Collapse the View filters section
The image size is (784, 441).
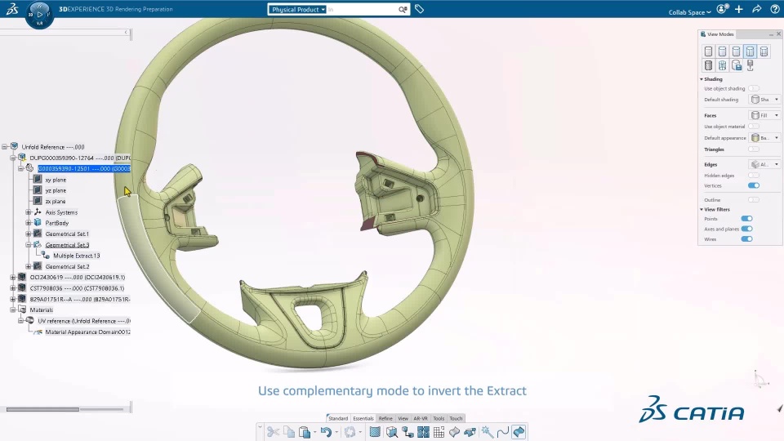pyautogui.click(x=702, y=210)
